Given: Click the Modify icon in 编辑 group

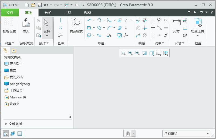Looking at the screenshot, I should [138, 20].
